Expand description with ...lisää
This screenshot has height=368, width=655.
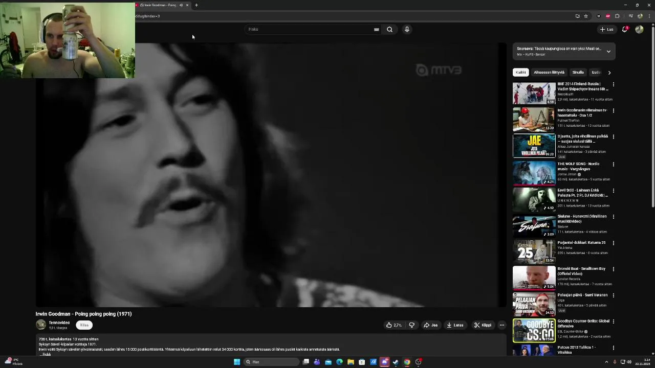pyautogui.click(x=45, y=354)
